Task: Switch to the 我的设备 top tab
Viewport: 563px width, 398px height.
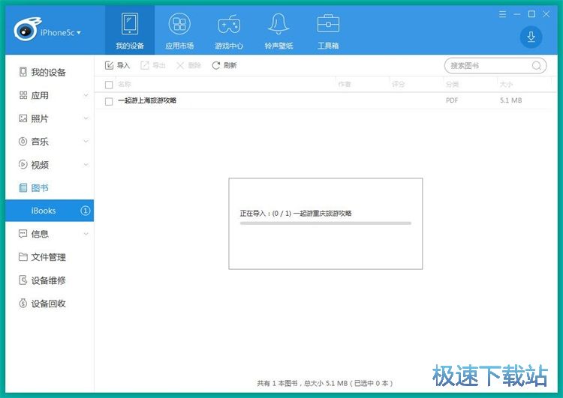Action: (130, 30)
